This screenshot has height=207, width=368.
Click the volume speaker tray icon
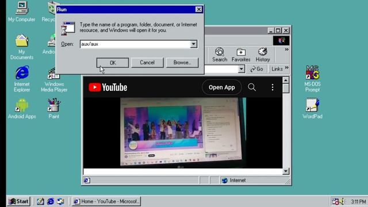tap(342, 201)
